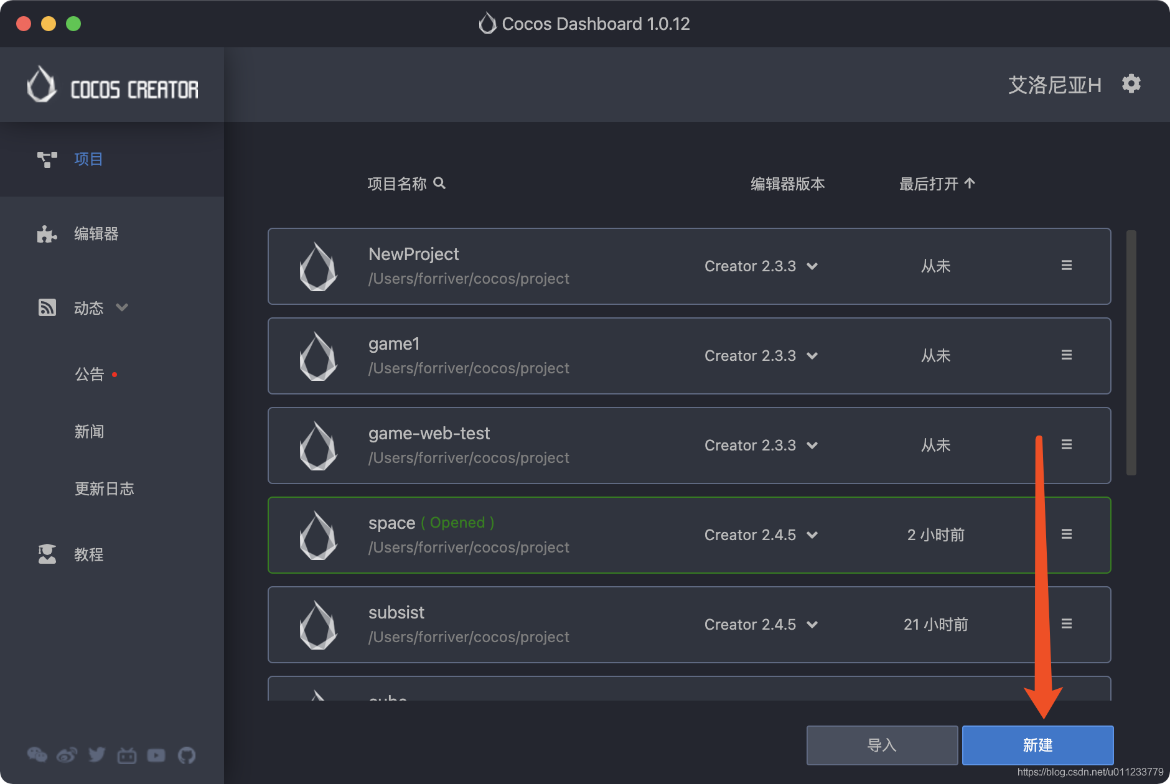1170x784 pixels.
Task: Open 公告 announcements
Action: click(x=90, y=374)
